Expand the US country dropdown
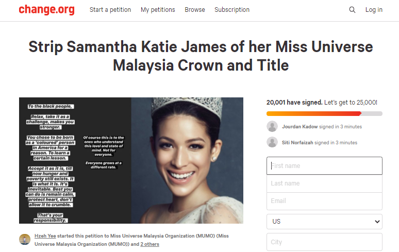Screen dimensions: 399x252 (x=324, y=222)
